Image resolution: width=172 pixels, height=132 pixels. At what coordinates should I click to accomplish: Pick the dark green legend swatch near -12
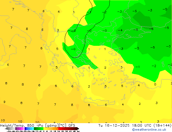pos(35,128)
